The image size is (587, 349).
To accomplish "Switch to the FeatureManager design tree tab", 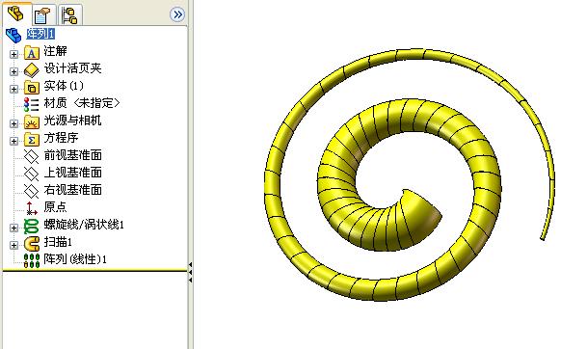I will [15, 14].
